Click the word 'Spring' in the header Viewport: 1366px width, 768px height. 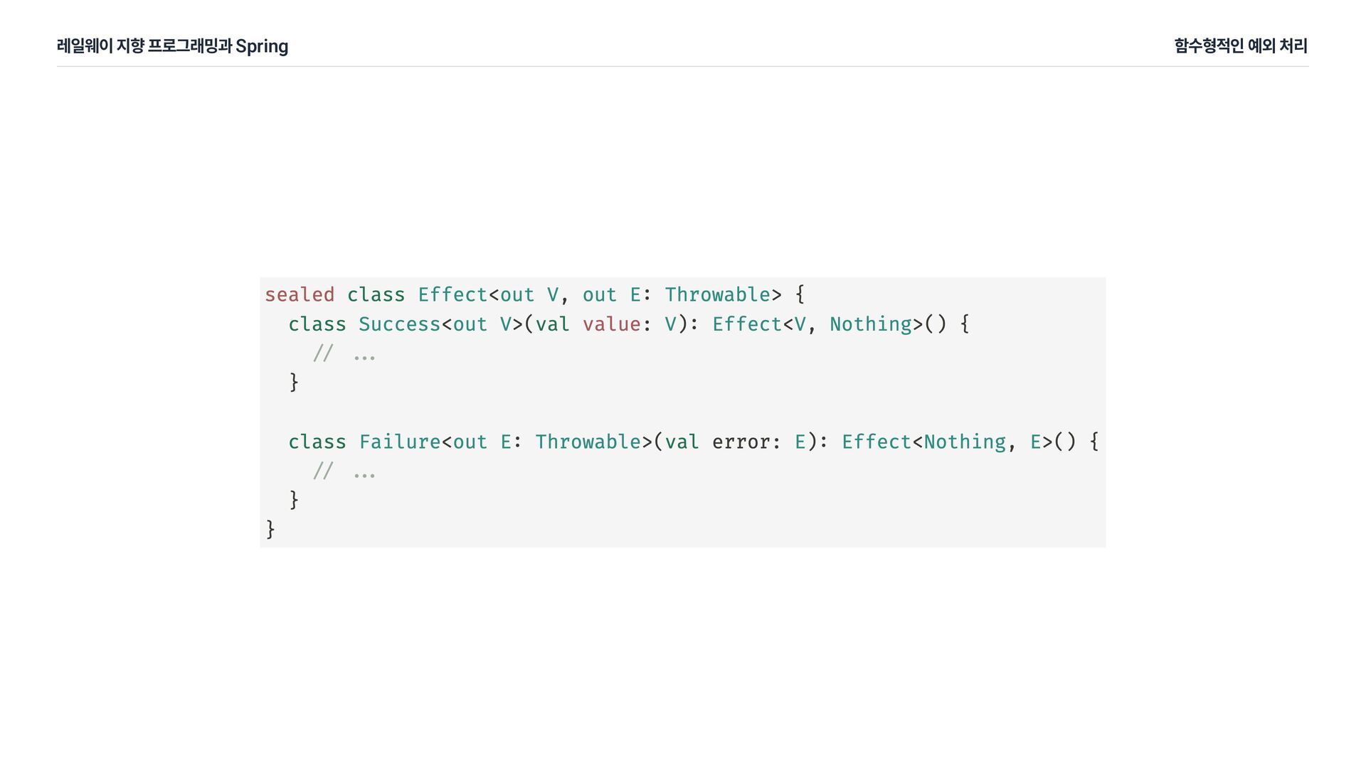(262, 47)
